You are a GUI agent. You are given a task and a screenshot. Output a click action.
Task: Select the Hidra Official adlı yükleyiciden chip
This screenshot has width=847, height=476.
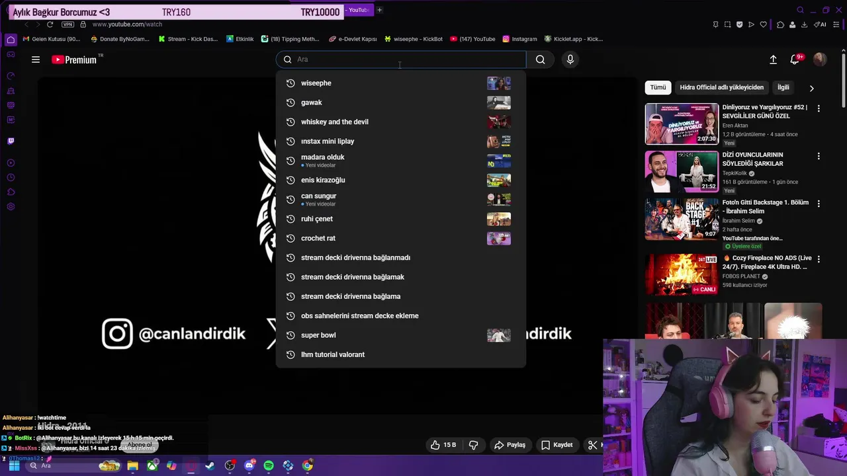coord(721,87)
